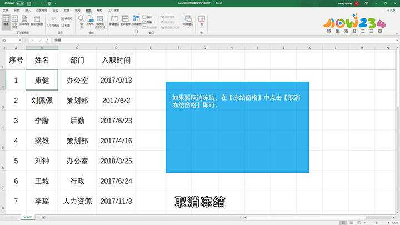The height and width of the screenshot is (225, 400).
Task: Select column D header
Action: click(116, 48)
